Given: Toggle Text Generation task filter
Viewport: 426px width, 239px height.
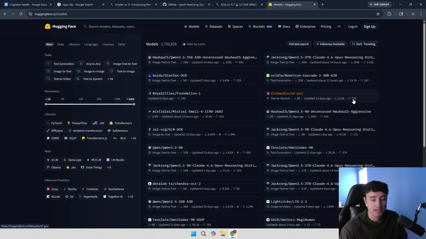Looking at the screenshot, I should pyautogui.click(x=61, y=64).
